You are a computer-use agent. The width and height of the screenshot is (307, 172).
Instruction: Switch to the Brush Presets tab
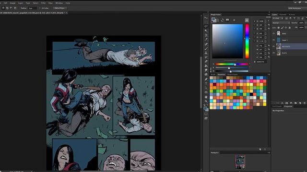tap(232, 75)
